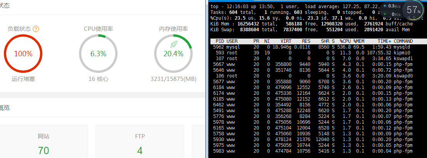Click the download speed arrow icon

(x=385, y=14)
